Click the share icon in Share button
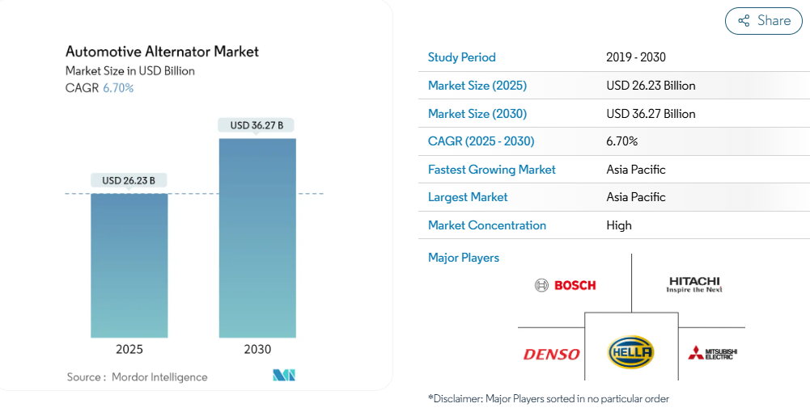This screenshot has height=416, width=810. pos(744,21)
